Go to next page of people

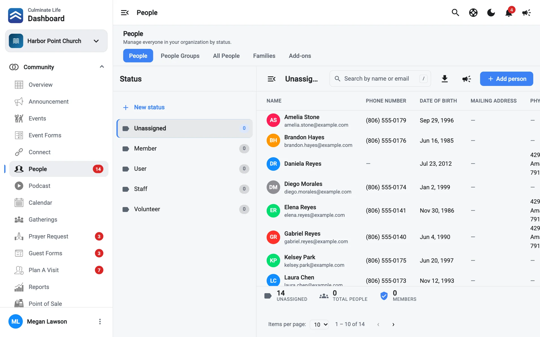[x=393, y=324]
